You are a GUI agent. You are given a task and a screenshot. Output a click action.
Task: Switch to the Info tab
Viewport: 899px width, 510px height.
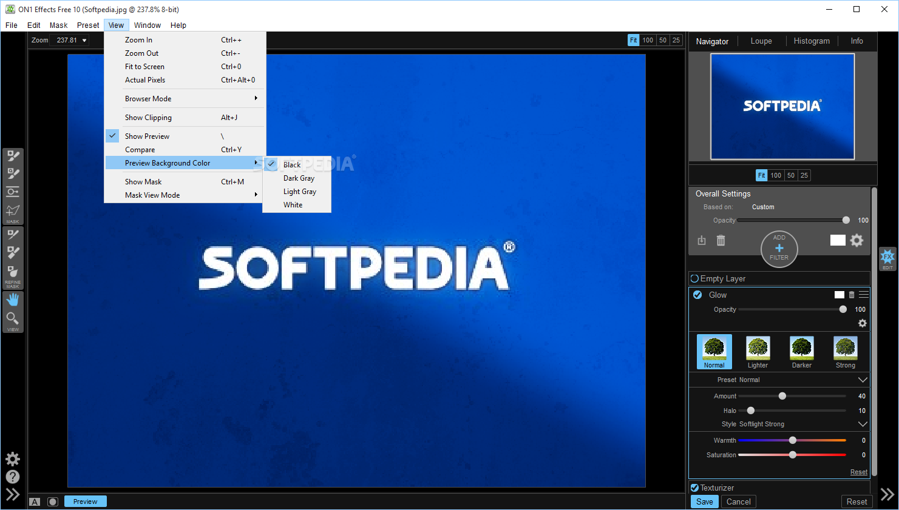857,41
